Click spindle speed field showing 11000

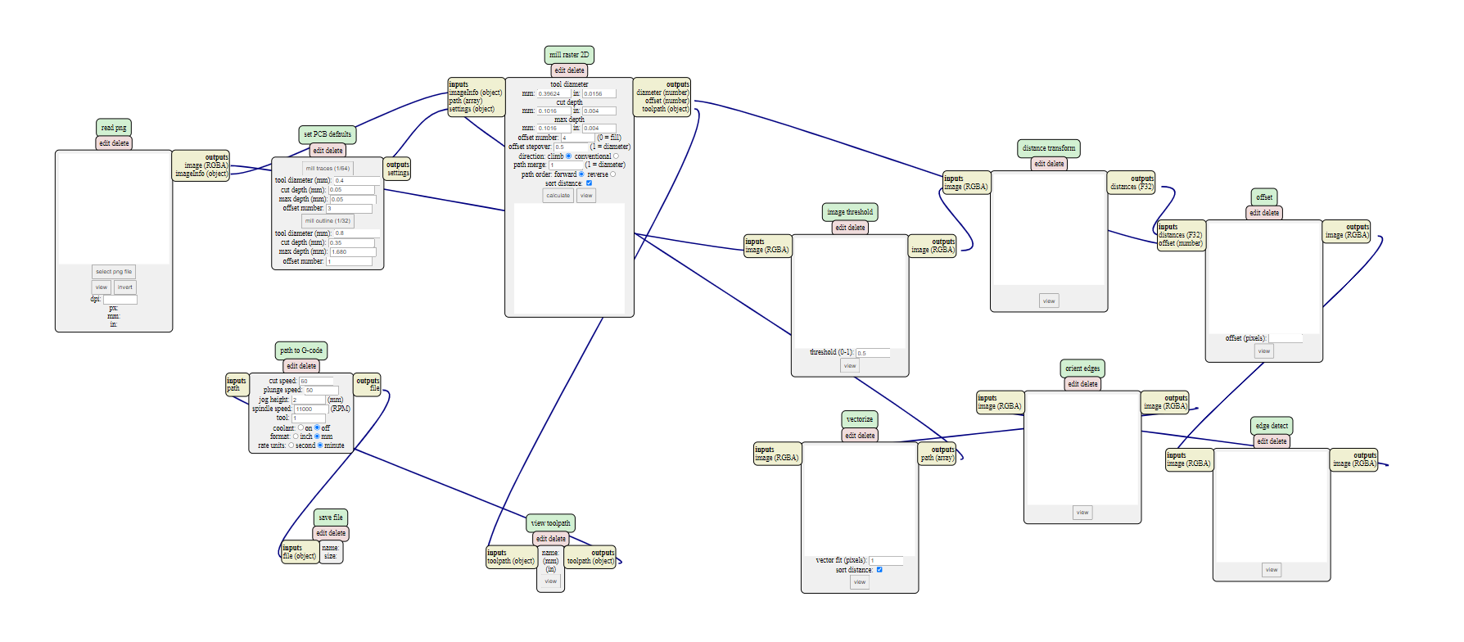311,409
